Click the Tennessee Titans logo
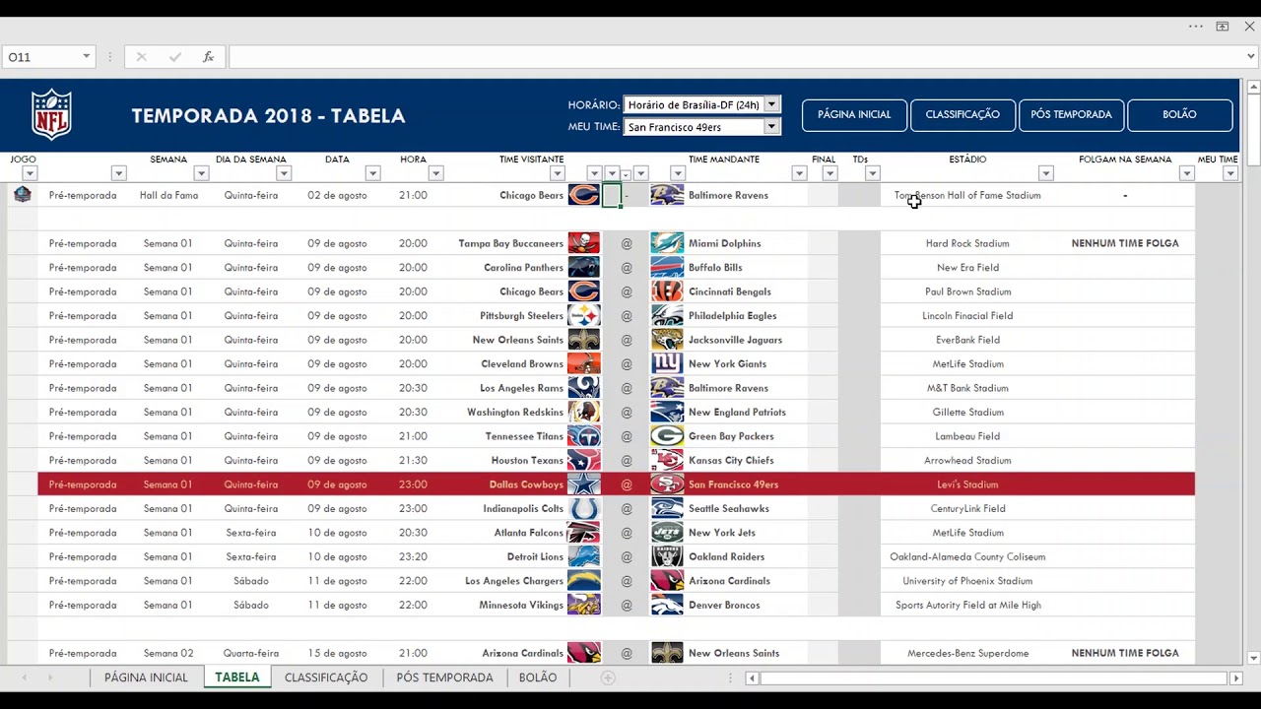Image resolution: width=1261 pixels, height=709 pixels. [584, 436]
